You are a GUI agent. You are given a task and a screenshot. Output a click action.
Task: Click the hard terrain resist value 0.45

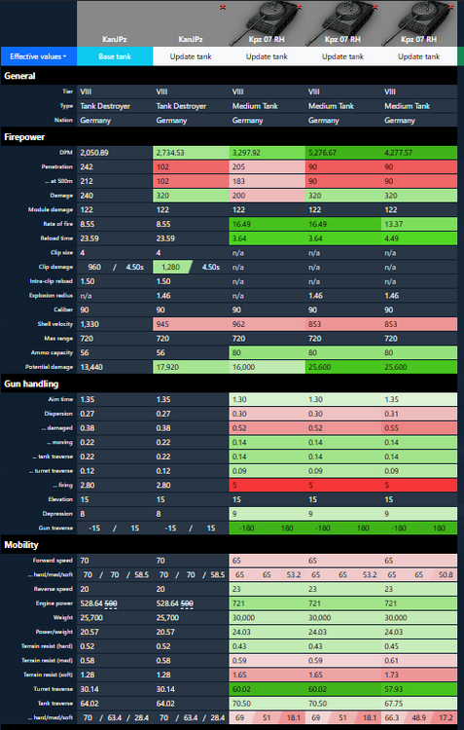click(x=391, y=645)
